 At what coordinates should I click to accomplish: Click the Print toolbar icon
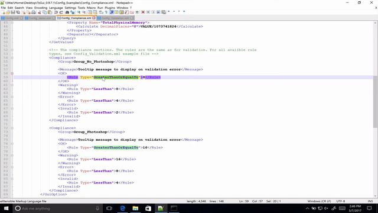pos(34,12)
